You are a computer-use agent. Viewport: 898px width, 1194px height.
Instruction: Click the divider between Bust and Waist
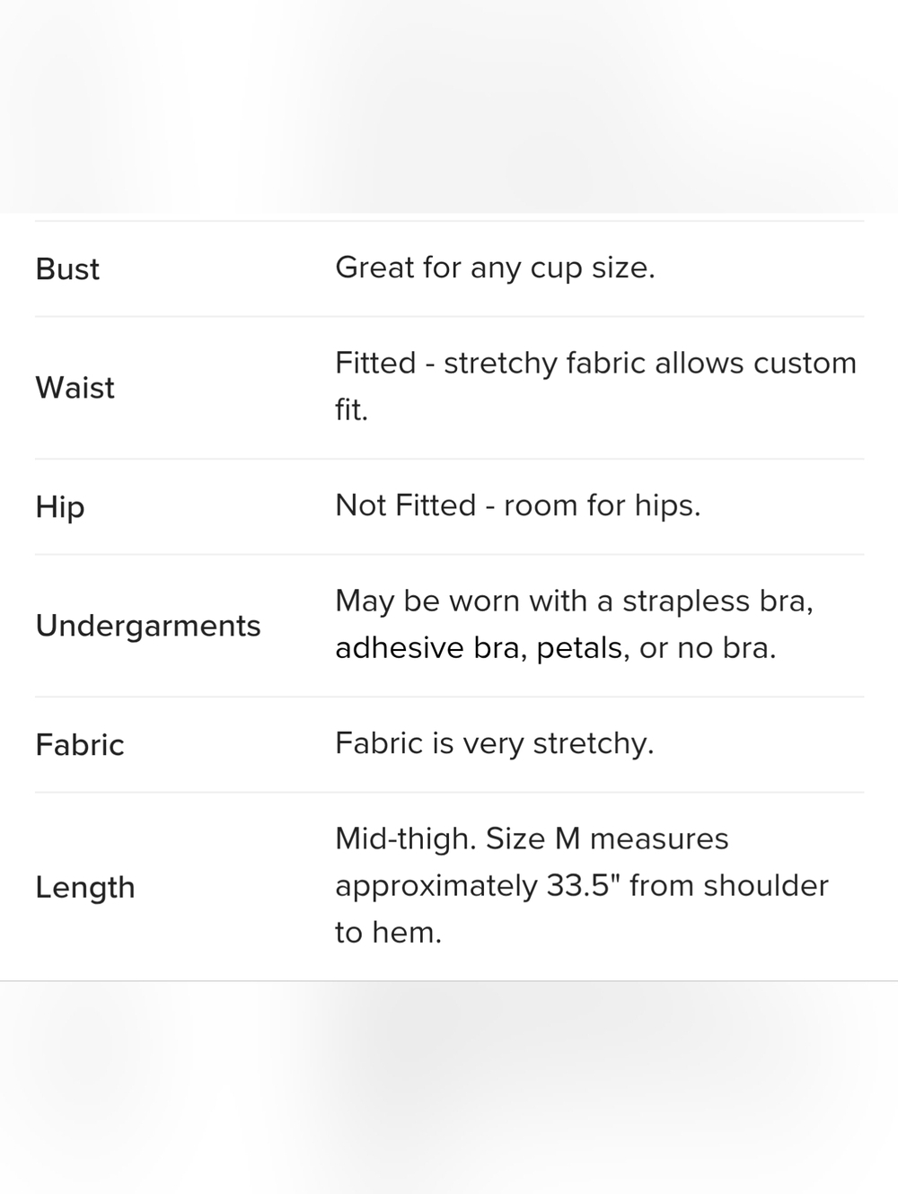[x=449, y=316]
